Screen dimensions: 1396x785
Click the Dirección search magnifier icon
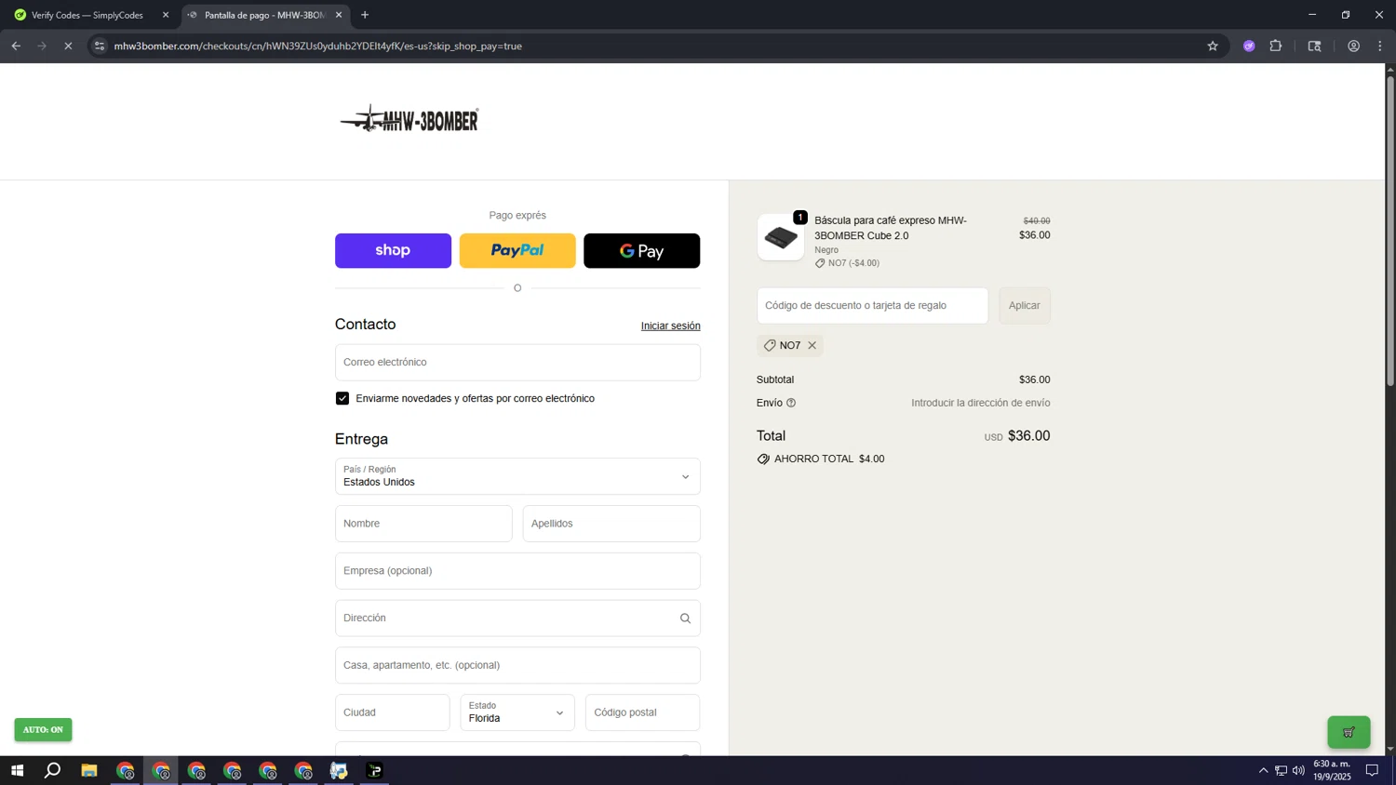pos(685,619)
